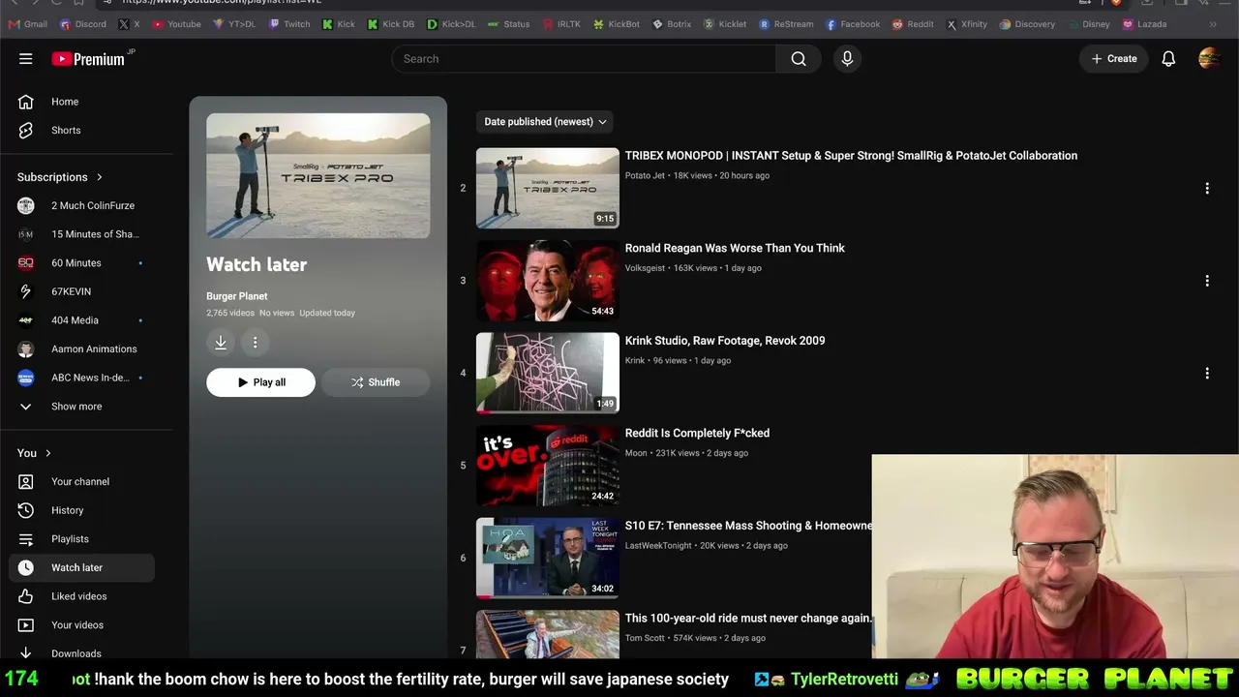Image resolution: width=1239 pixels, height=697 pixels.
Task: Open the Status bookmark
Action: (x=508, y=24)
